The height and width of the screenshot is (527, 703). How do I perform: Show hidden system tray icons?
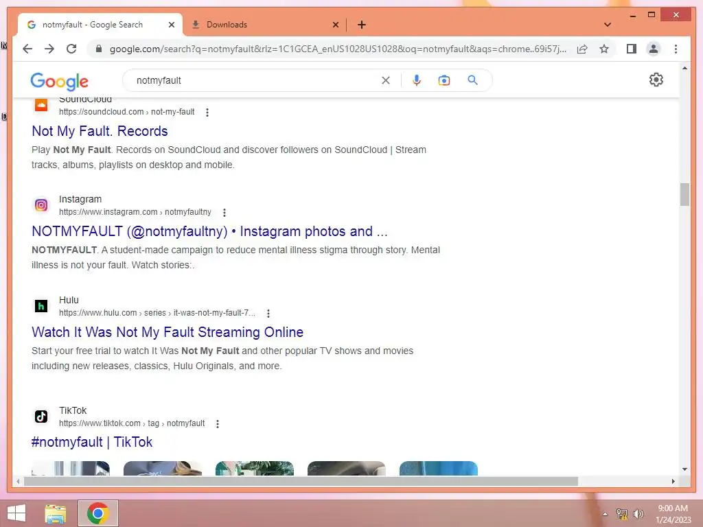pos(605,514)
